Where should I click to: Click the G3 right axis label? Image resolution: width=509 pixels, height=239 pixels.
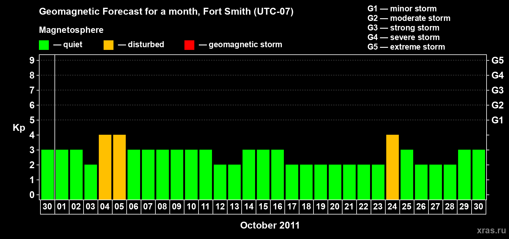(498, 90)
